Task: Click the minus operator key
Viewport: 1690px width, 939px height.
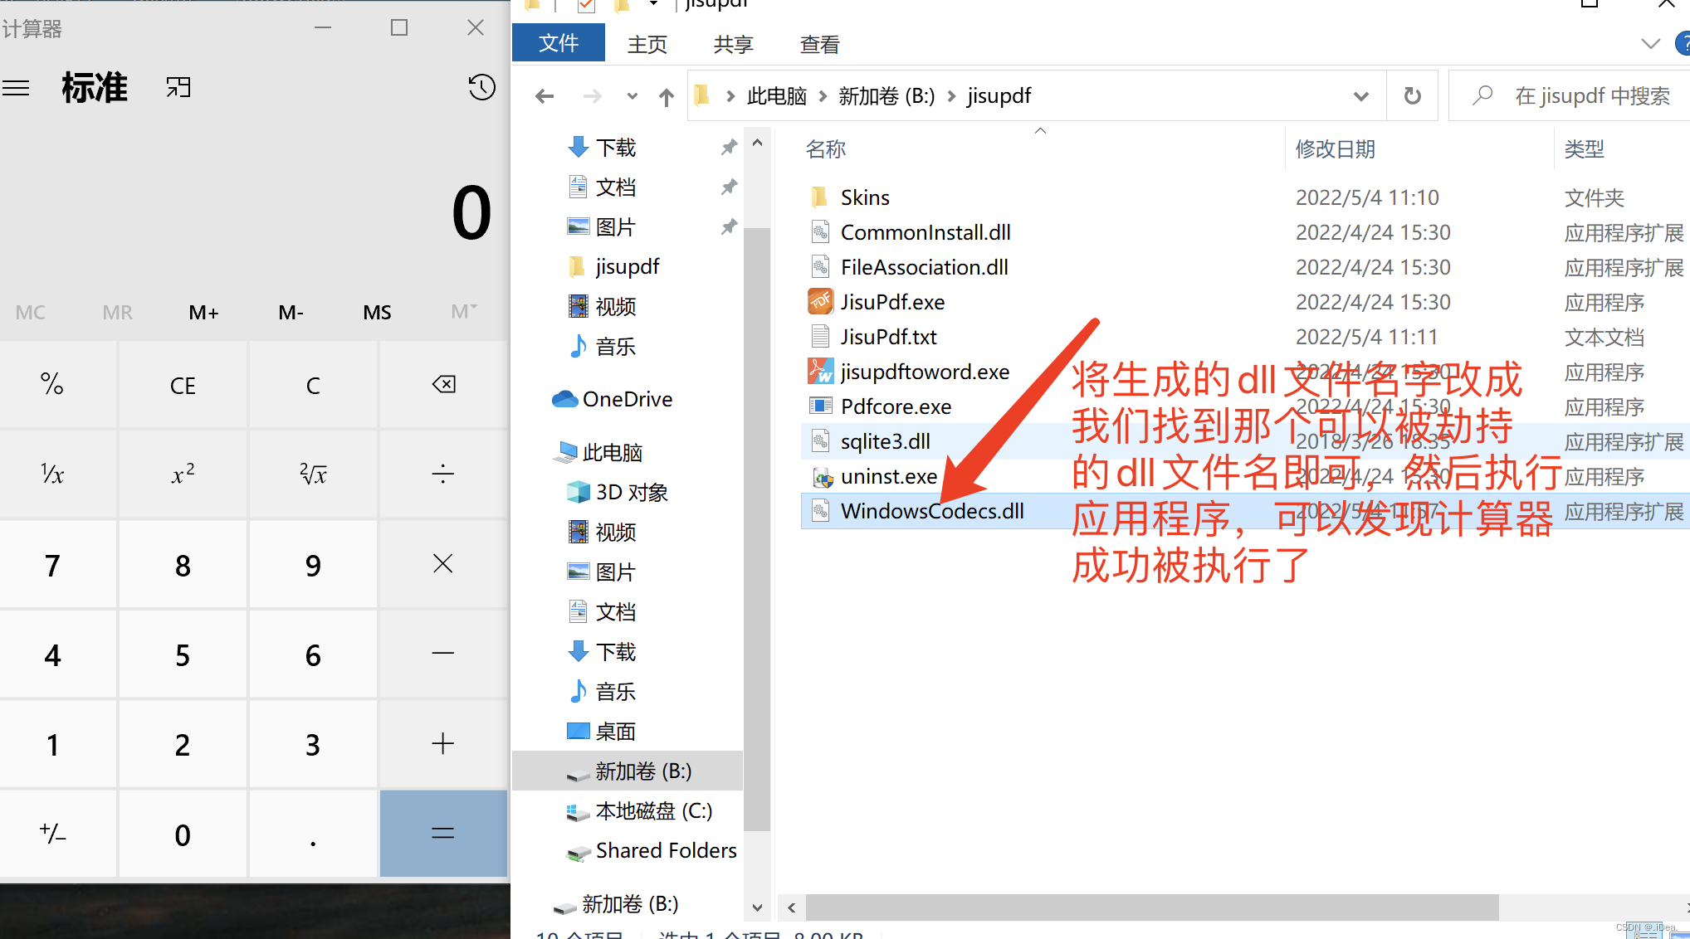Action: click(443, 654)
